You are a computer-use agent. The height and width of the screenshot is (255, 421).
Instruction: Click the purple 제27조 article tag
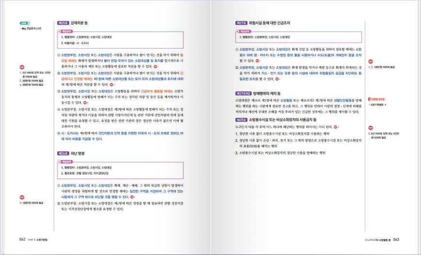(x=241, y=23)
